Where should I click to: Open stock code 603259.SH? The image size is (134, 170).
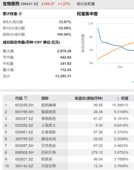tap(24, 105)
